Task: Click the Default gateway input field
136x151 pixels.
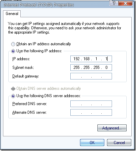Action: click(x=91, y=76)
